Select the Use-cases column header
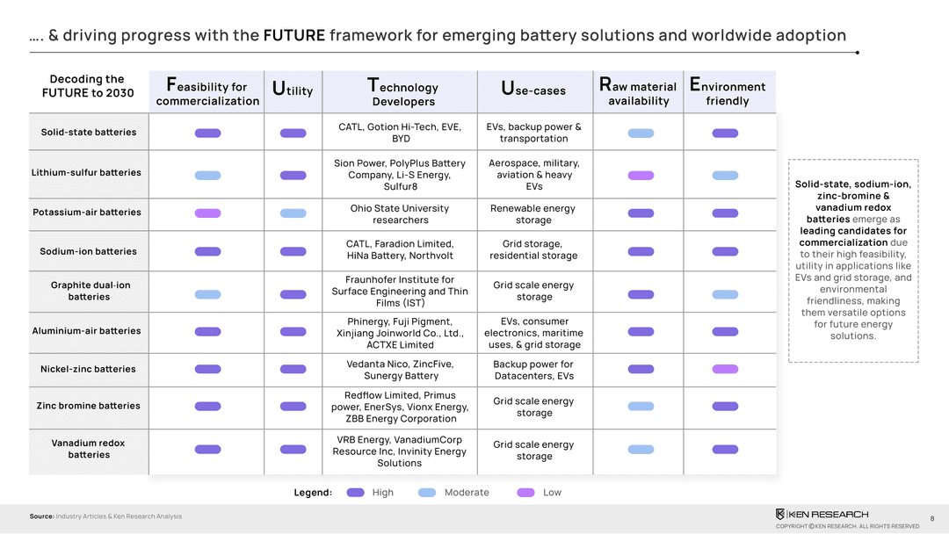 (x=533, y=90)
